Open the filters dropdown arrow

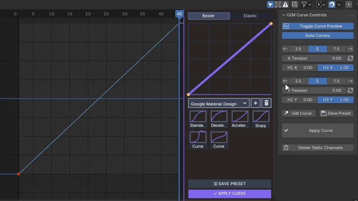(310, 4)
